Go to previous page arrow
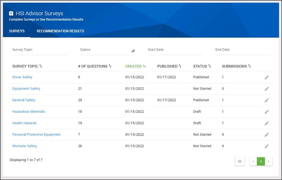This screenshot has height=180, width=282. pos(253,161)
